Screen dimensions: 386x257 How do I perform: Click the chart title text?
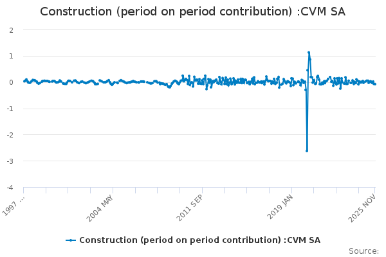point(193,12)
